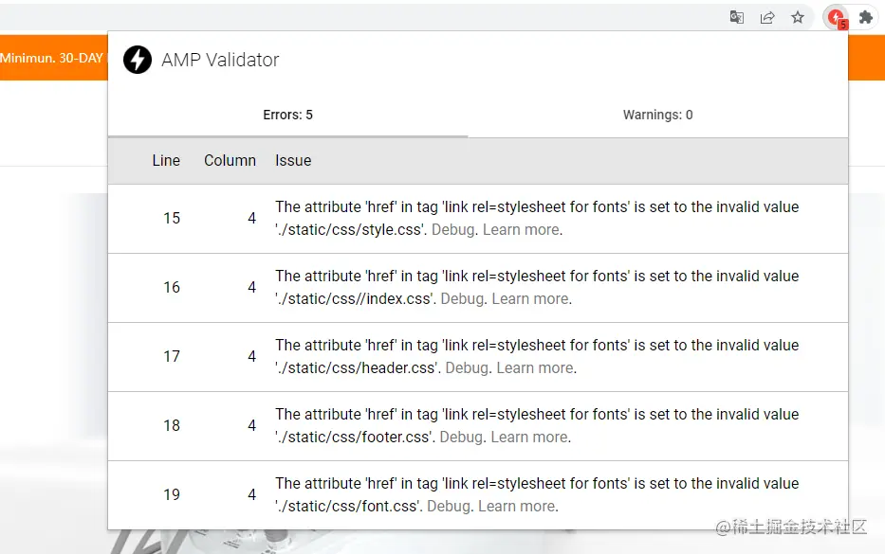Click Debug link for style.css error

click(x=452, y=230)
